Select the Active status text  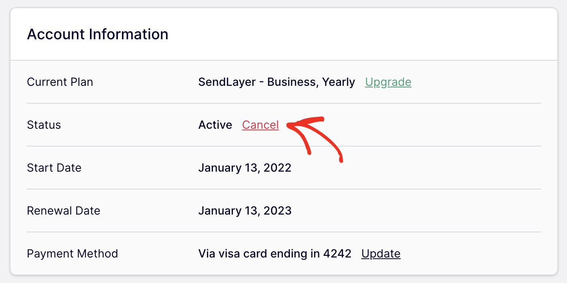coord(215,125)
